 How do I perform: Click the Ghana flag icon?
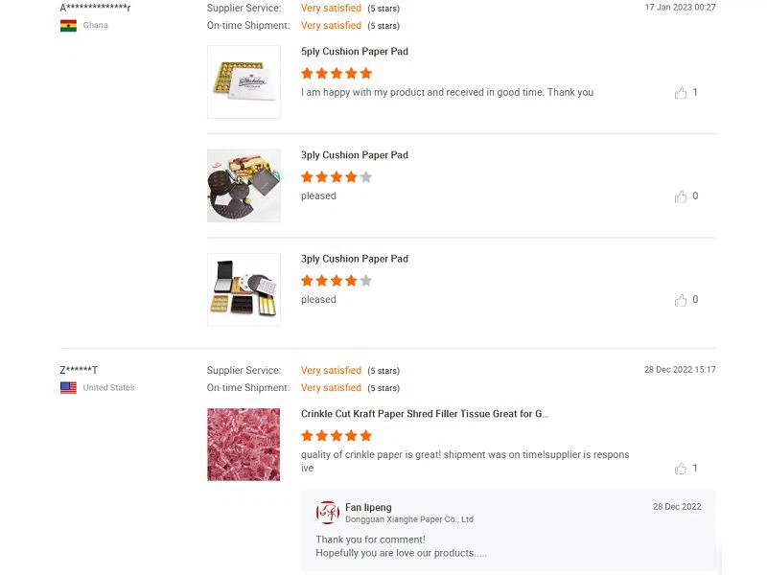(68, 26)
